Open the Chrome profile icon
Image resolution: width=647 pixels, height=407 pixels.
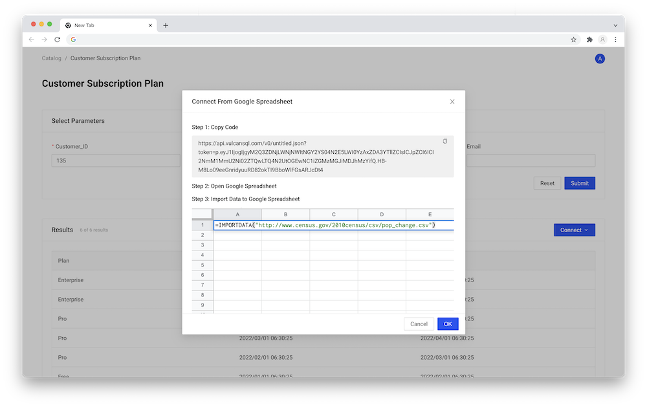click(x=602, y=39)
